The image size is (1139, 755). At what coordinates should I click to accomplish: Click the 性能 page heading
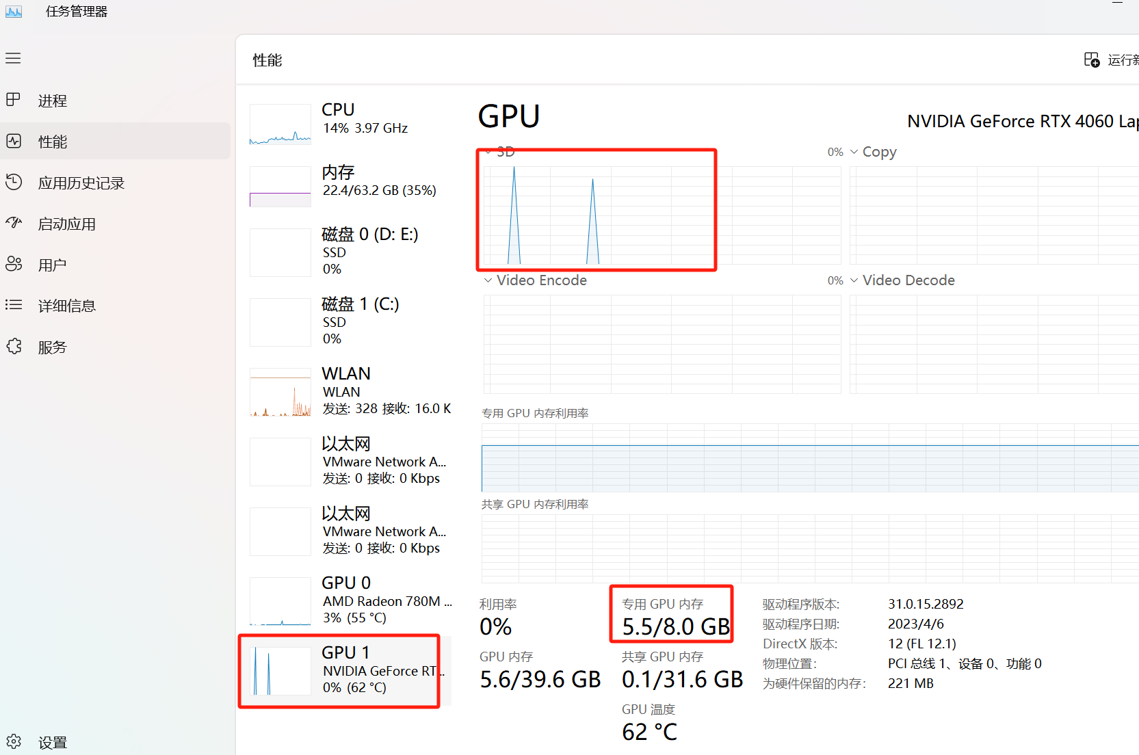[267, 60]
